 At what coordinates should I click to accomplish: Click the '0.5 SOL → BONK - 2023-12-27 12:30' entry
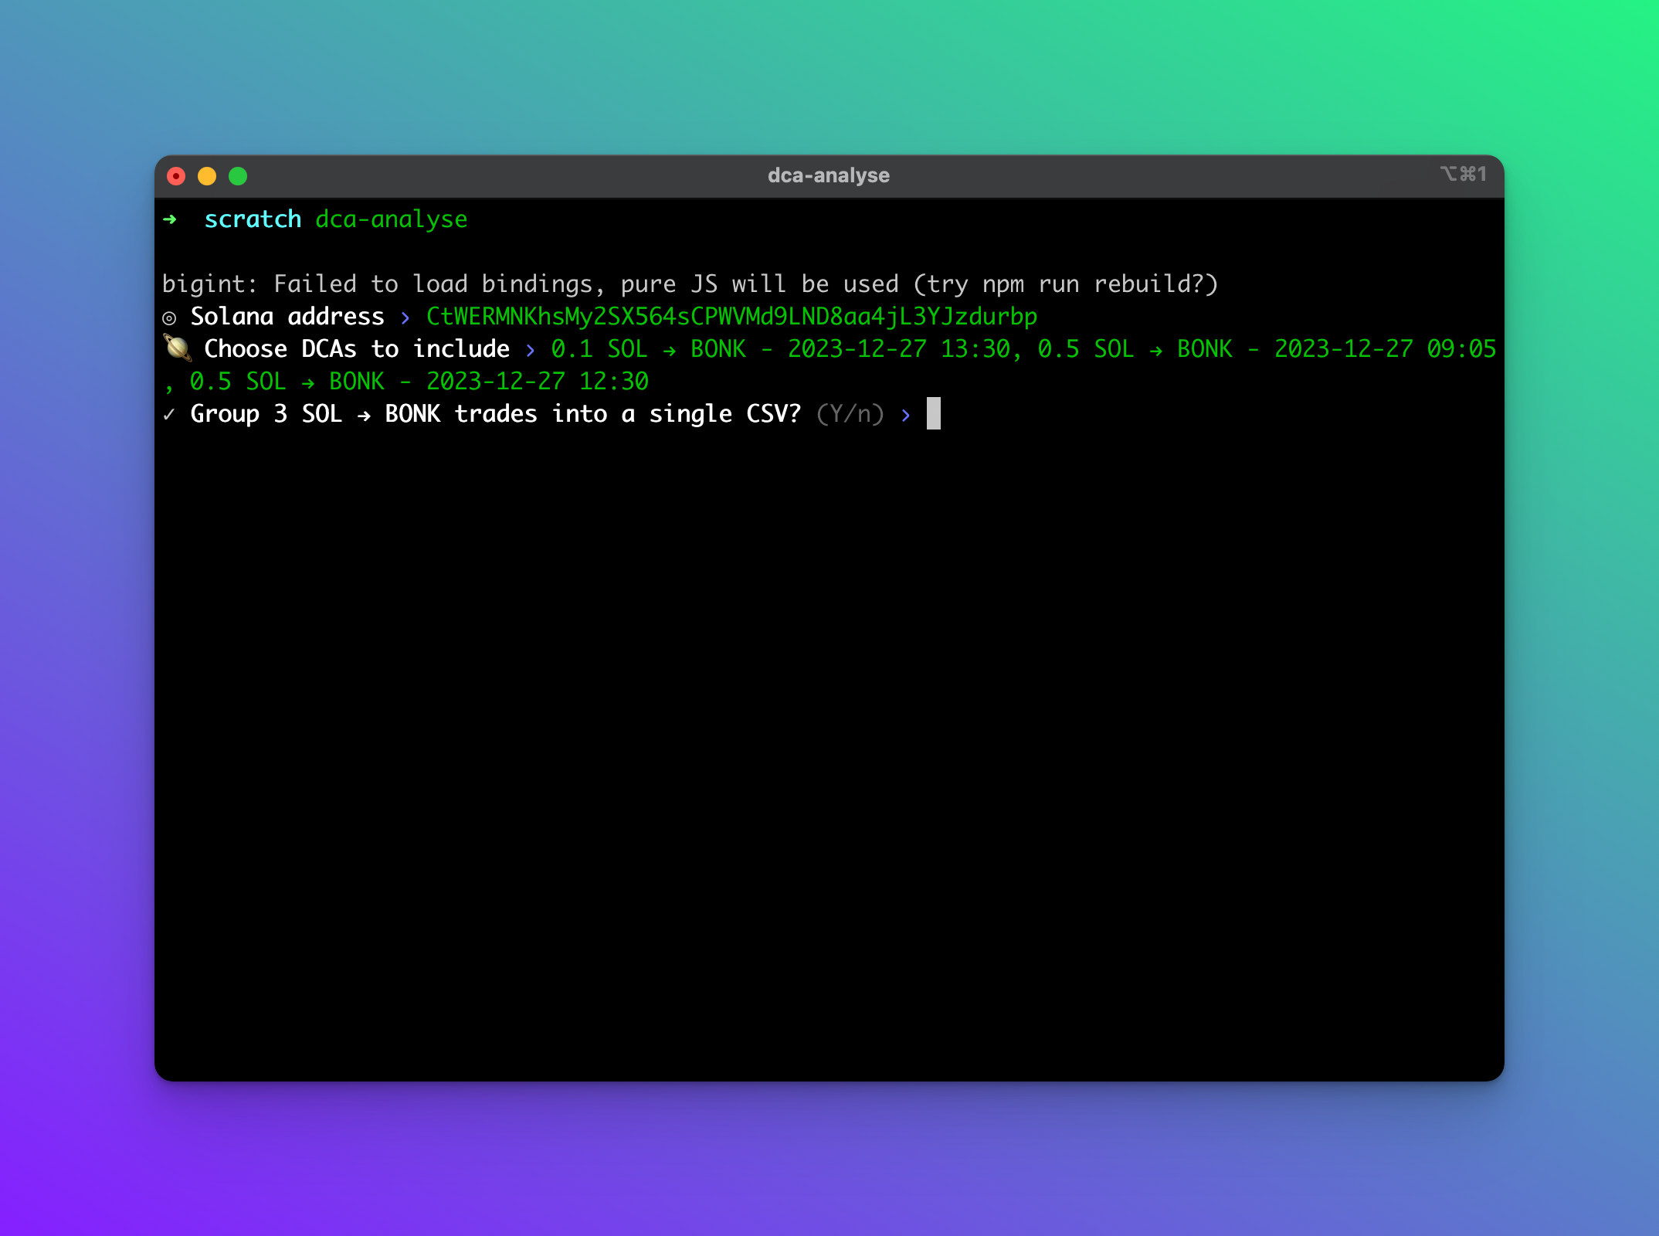pos(419,382)
